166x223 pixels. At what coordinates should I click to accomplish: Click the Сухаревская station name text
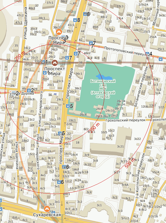(x=47, y=215)
